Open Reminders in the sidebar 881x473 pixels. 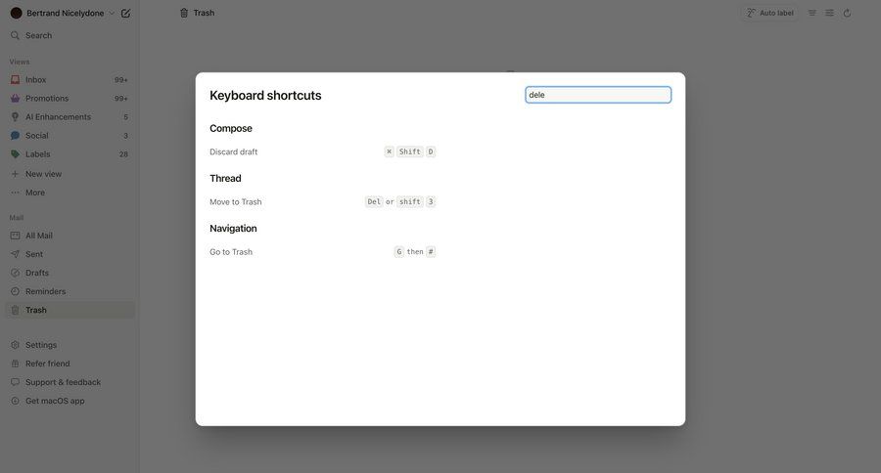pyautogui.click(x=45, y=291)
